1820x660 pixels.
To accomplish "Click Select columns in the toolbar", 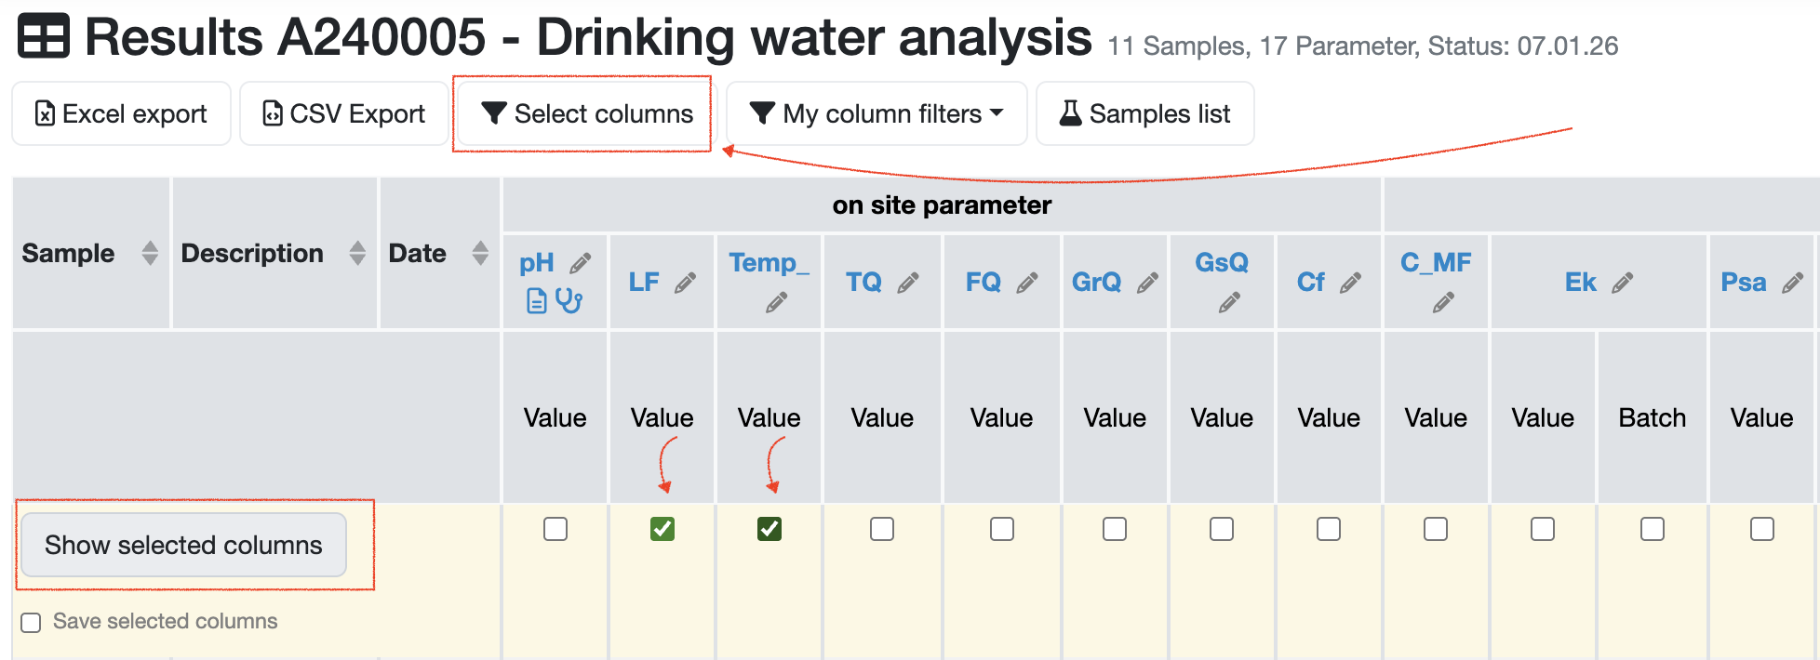I will pos(587,113).
